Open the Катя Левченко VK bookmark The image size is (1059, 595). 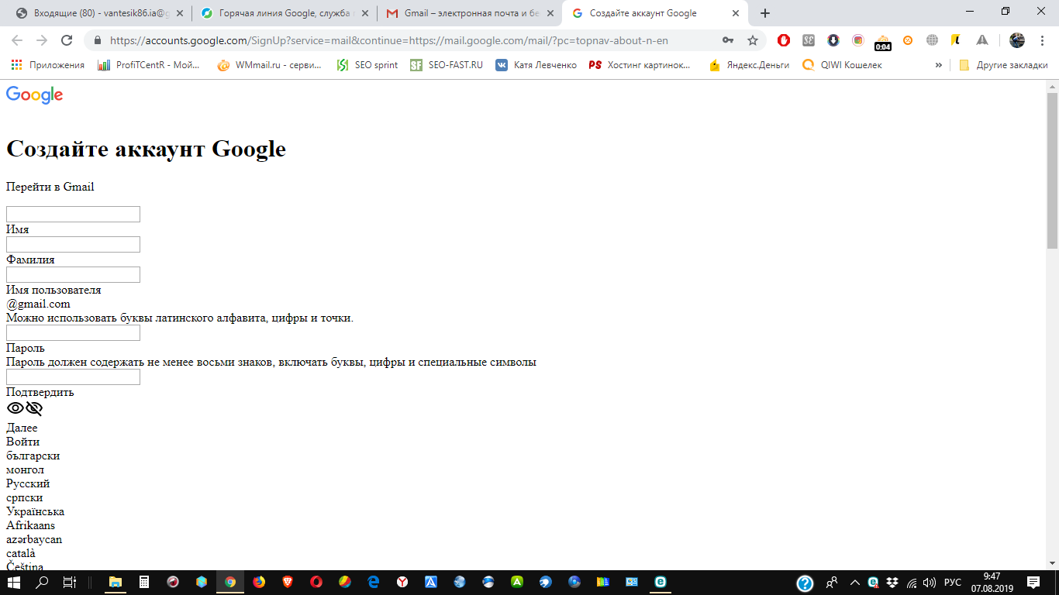click(x=536, y=65)
